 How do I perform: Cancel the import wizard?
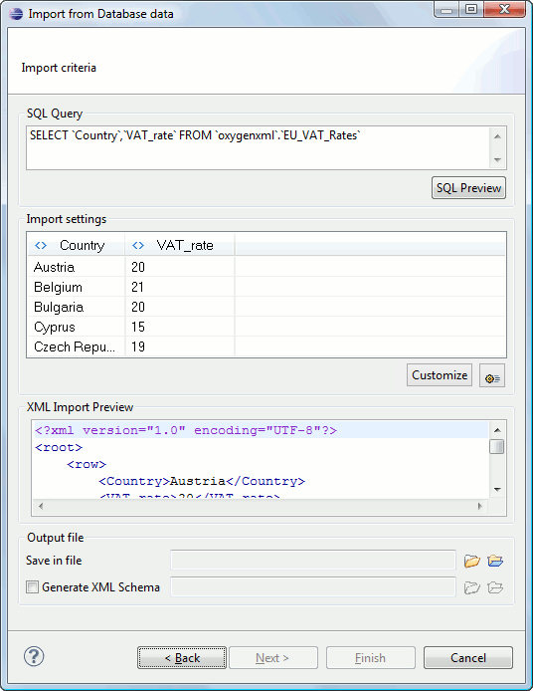point(467,658)
